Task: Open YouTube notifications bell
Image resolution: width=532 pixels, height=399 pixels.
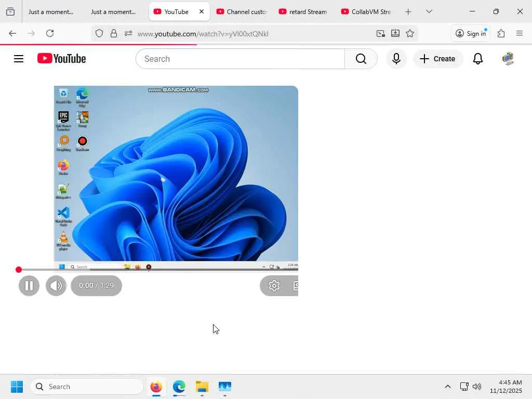Action: pyautogui.click(x=478, y=59)
